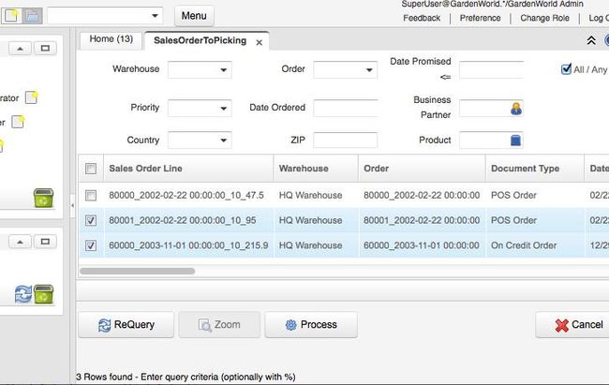Image resolution: width=609 pixels, height=385 pixels.
Task: Collapse the header panel with double chevron
Action: [591, 40]
